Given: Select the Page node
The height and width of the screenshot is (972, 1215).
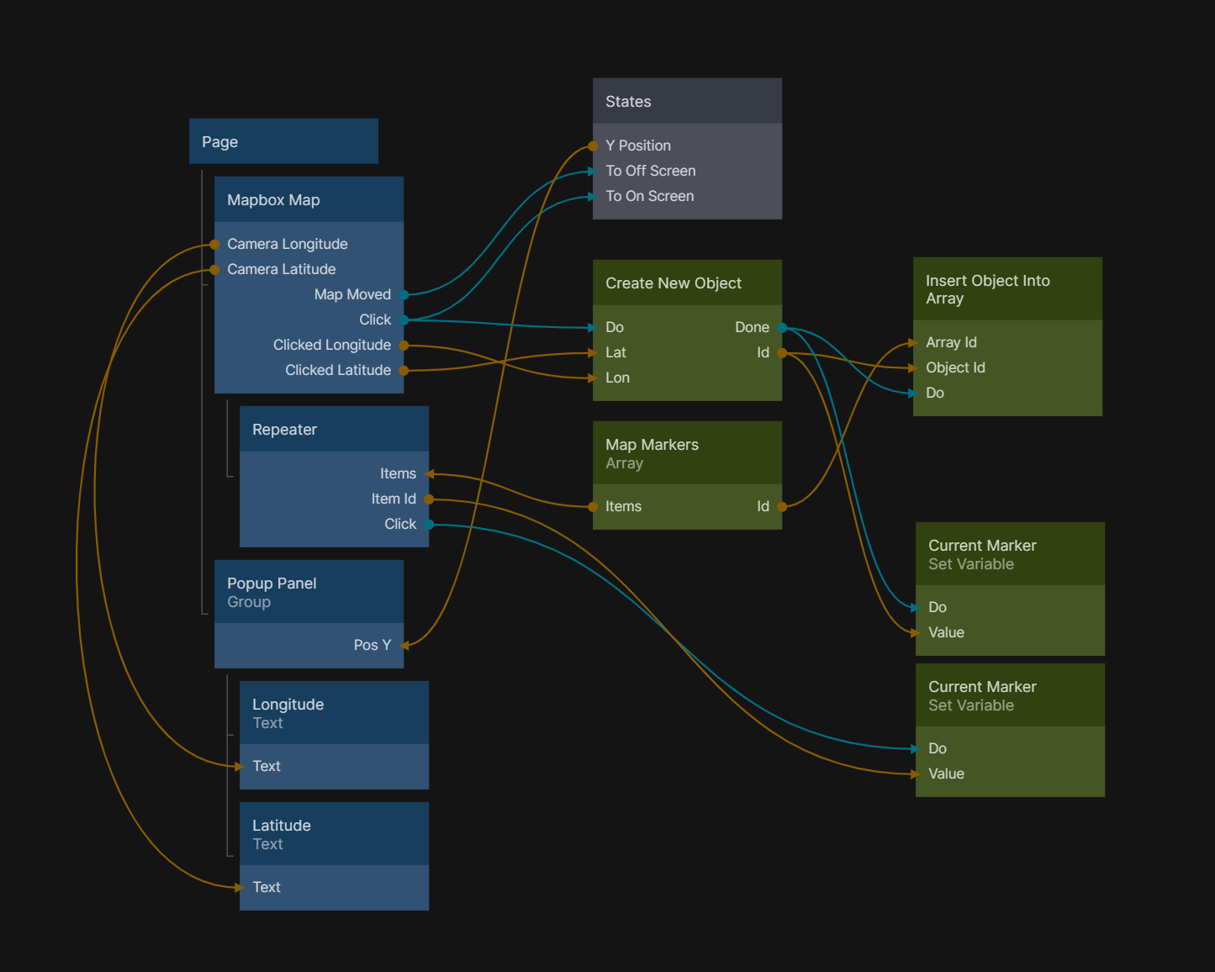Looking at the screenshot, I should (283, 142).
